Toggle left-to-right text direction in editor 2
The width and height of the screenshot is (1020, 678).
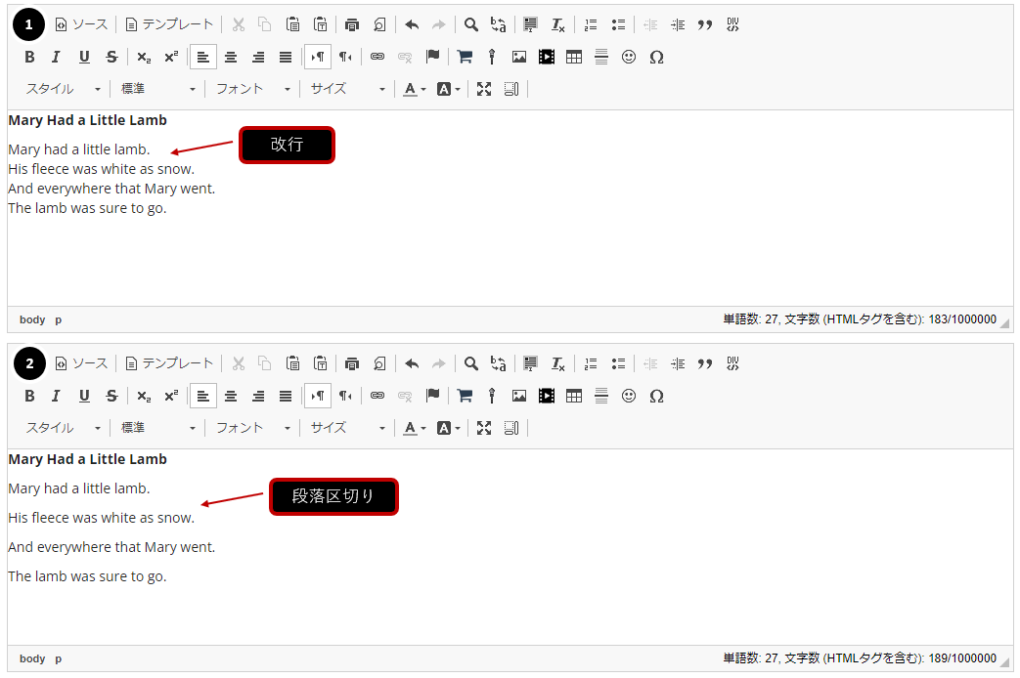pyautogui.click(x=318, y=396)
